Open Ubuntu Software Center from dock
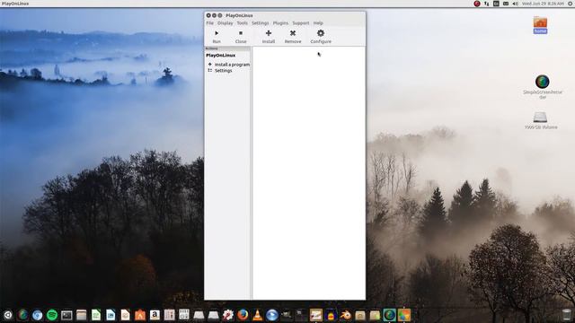The image size is (575, 323). click(140, 315)
